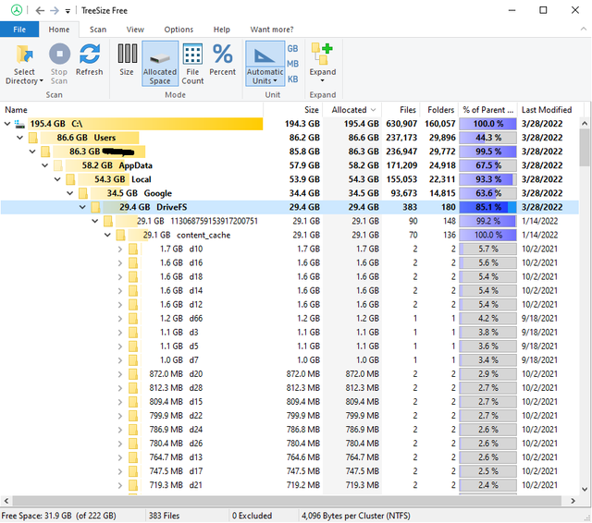
Task: Set unit to MB
Action: (x=292, y=64)
